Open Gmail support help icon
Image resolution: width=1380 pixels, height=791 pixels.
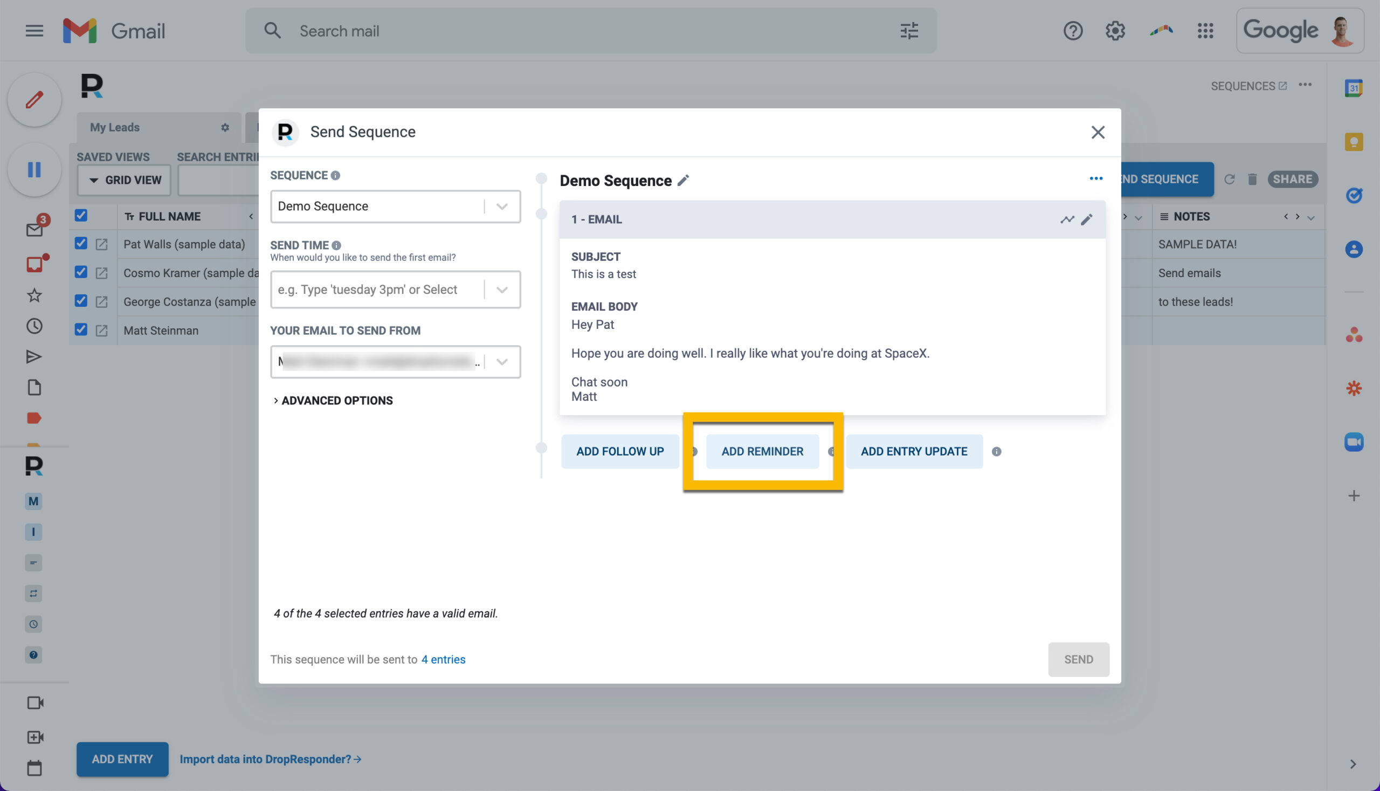pyautogui.click(x=1073, y=30)
